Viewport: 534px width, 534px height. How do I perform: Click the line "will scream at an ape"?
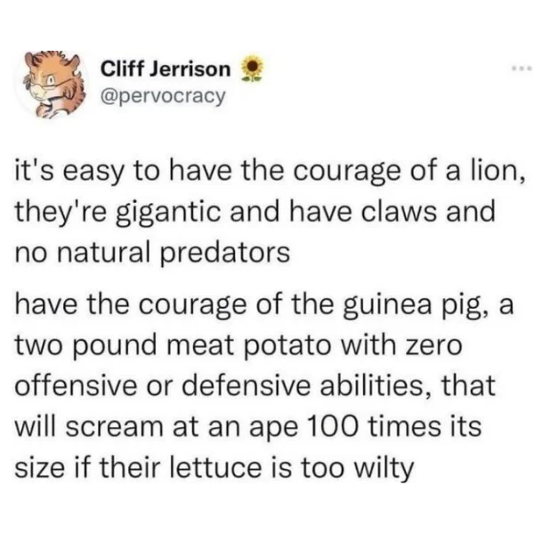(248, 427)
